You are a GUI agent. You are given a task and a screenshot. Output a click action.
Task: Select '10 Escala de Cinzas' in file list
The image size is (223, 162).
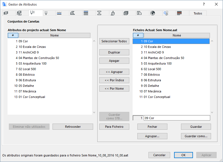click(x=171, y=47)
